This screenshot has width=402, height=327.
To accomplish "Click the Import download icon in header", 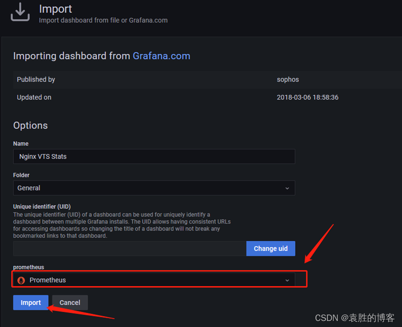I will click(20, 12).
